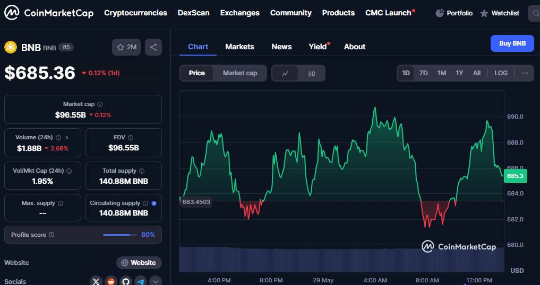Image resolution: width=540 pixels, height=285 pixels.
Task: Click the 4:00 AM time axis label
Action: point(375,281)
